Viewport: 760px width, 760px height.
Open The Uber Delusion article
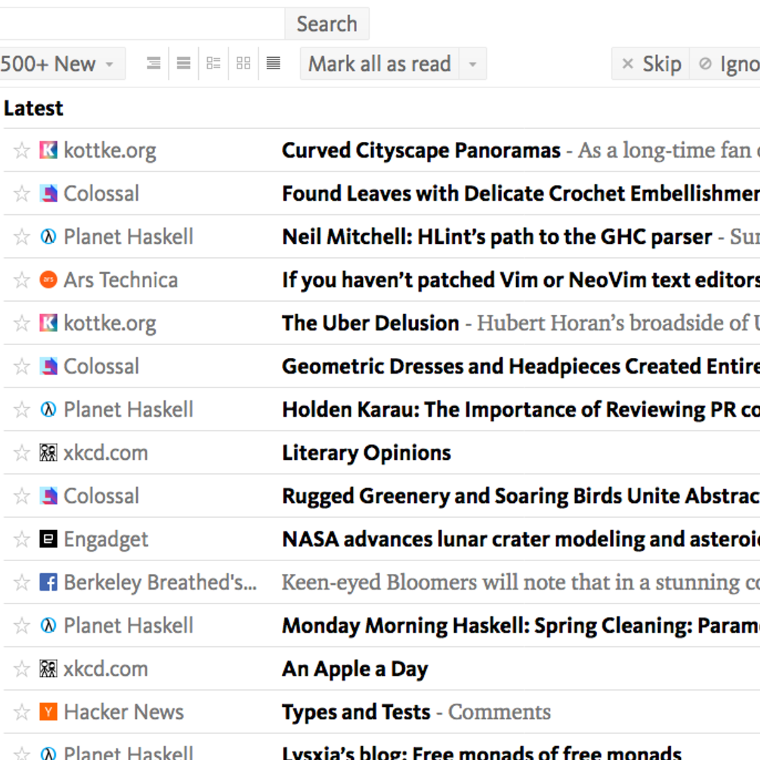(x=370, y=323)
